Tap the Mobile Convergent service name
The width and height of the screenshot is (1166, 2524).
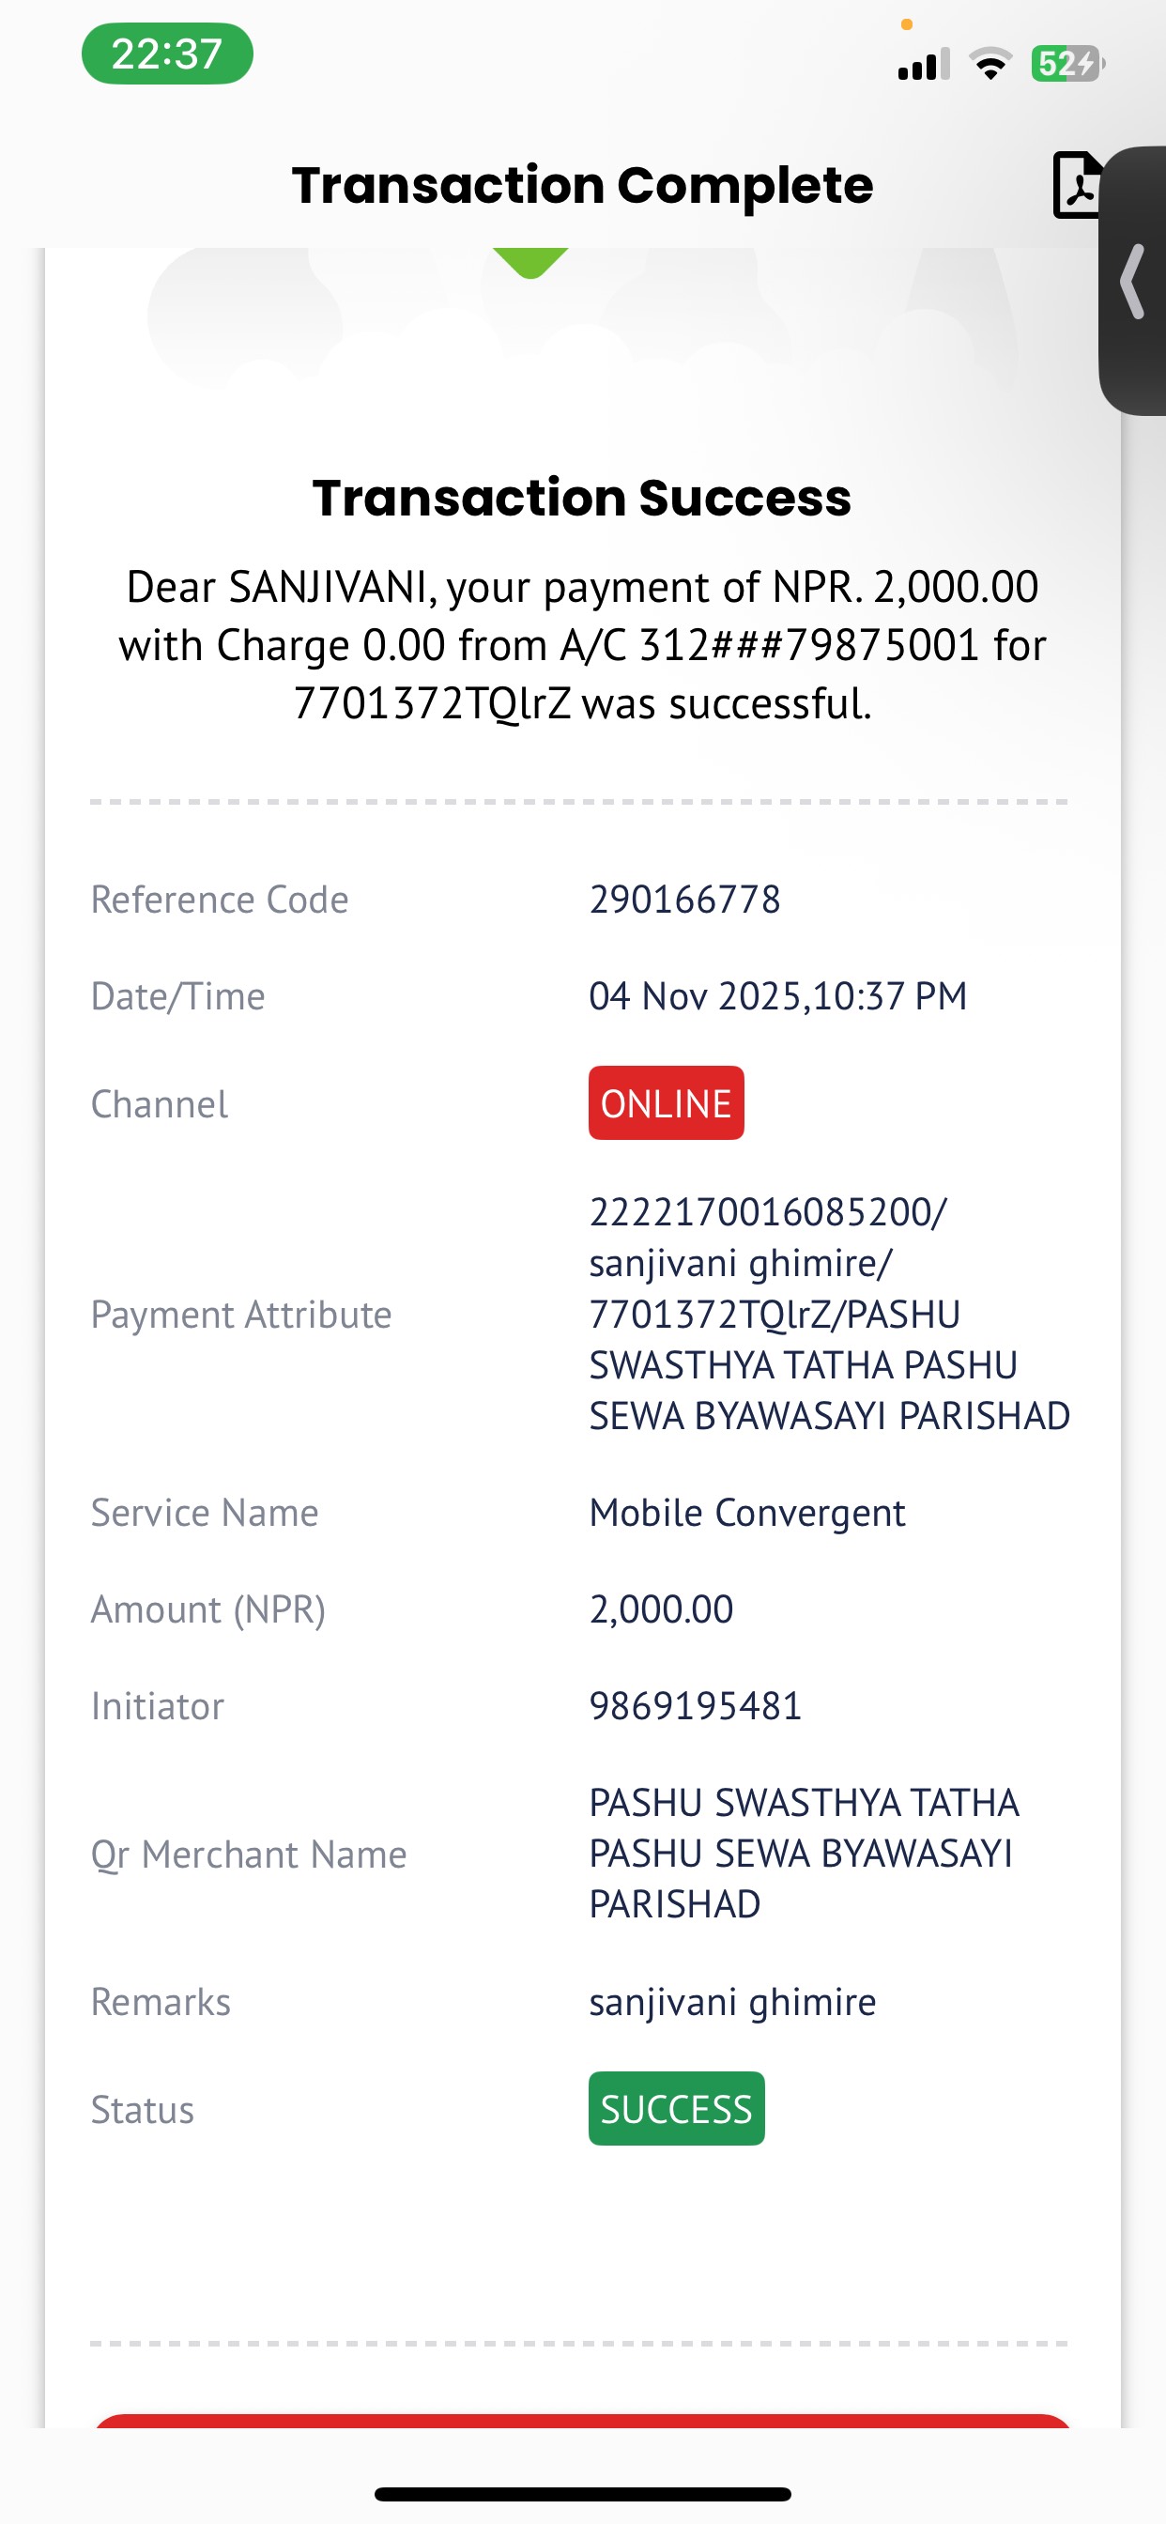click(x=746, y=1513)
